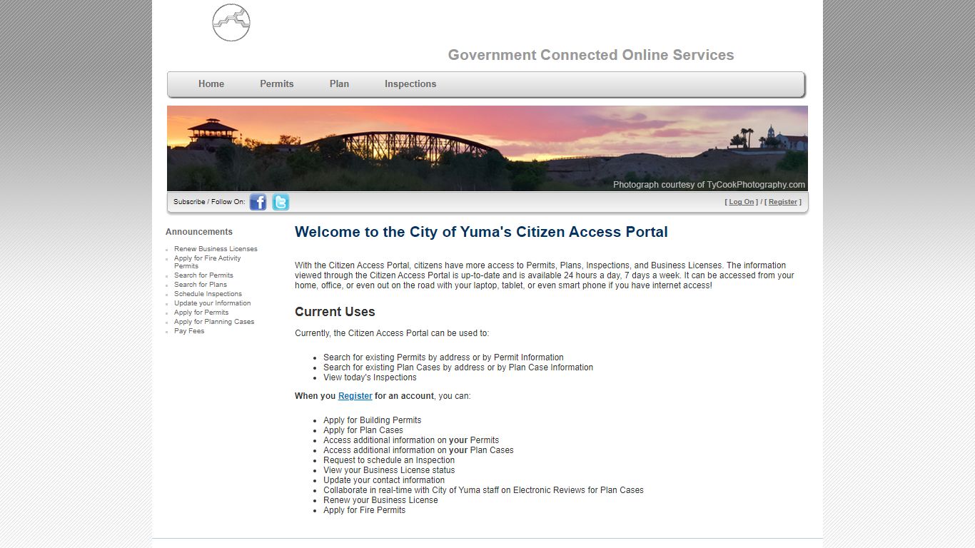
Task: Follow the inline Register for an account link
Action: pos(355,396)
